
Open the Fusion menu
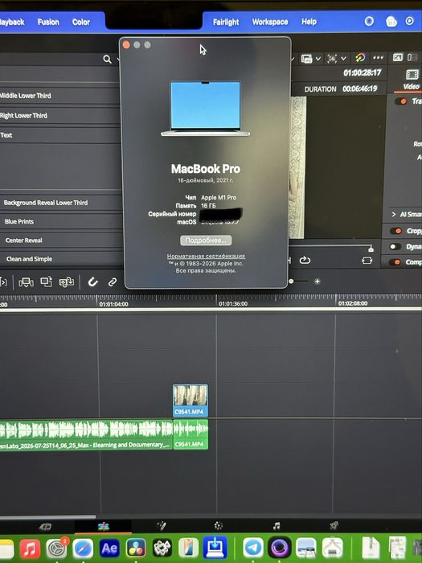coord(48,22)
